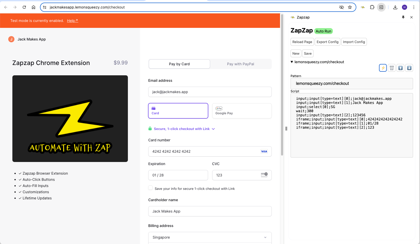Check Save your info for Link checkbox
Viewport: 420px width, 244px height.
pyautogui.click(x=150, y=188)
